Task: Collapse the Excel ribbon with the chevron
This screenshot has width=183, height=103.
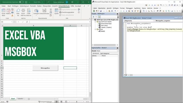Action: tap(90, 18)
